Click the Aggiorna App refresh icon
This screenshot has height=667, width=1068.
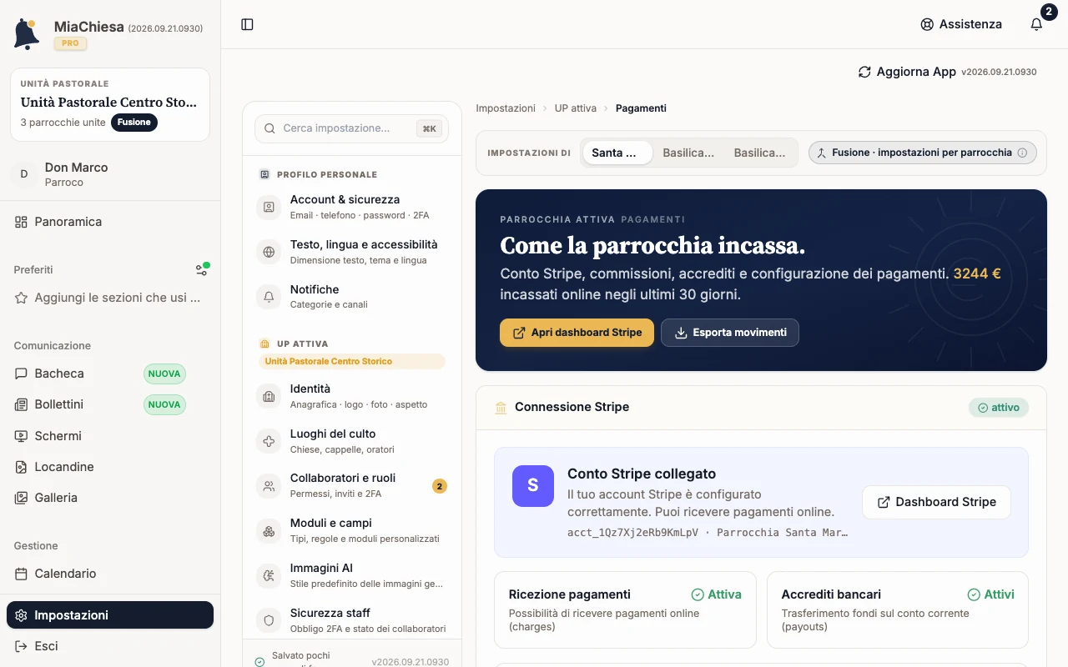click(x=864, y=72)
